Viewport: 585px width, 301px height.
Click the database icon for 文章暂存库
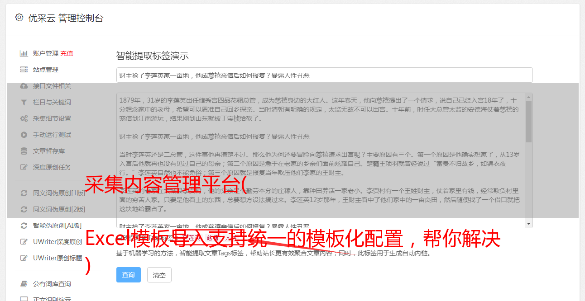point(24,151)
